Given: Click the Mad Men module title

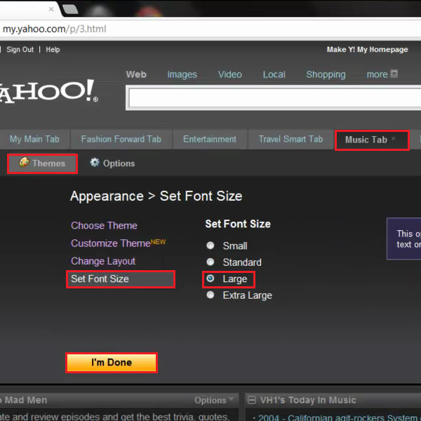Looking at the screenshot, I should tap(26, 400).
